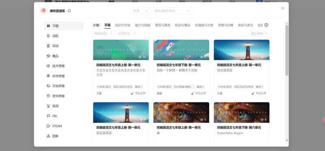
Task: Click the eye icon on Dexter&the dragon card
Action: (x=262, y=119)
